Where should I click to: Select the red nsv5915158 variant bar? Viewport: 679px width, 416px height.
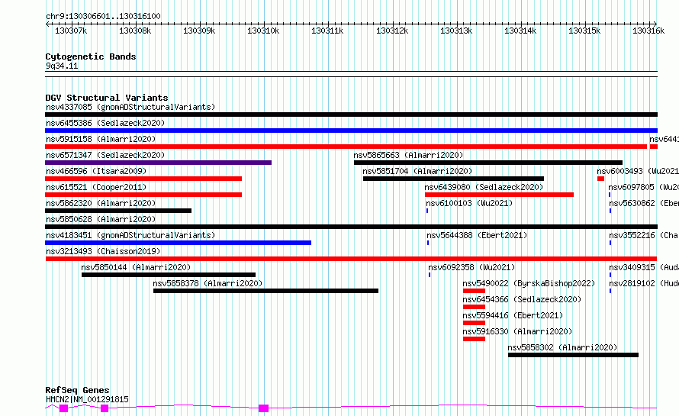click(346, 147)
